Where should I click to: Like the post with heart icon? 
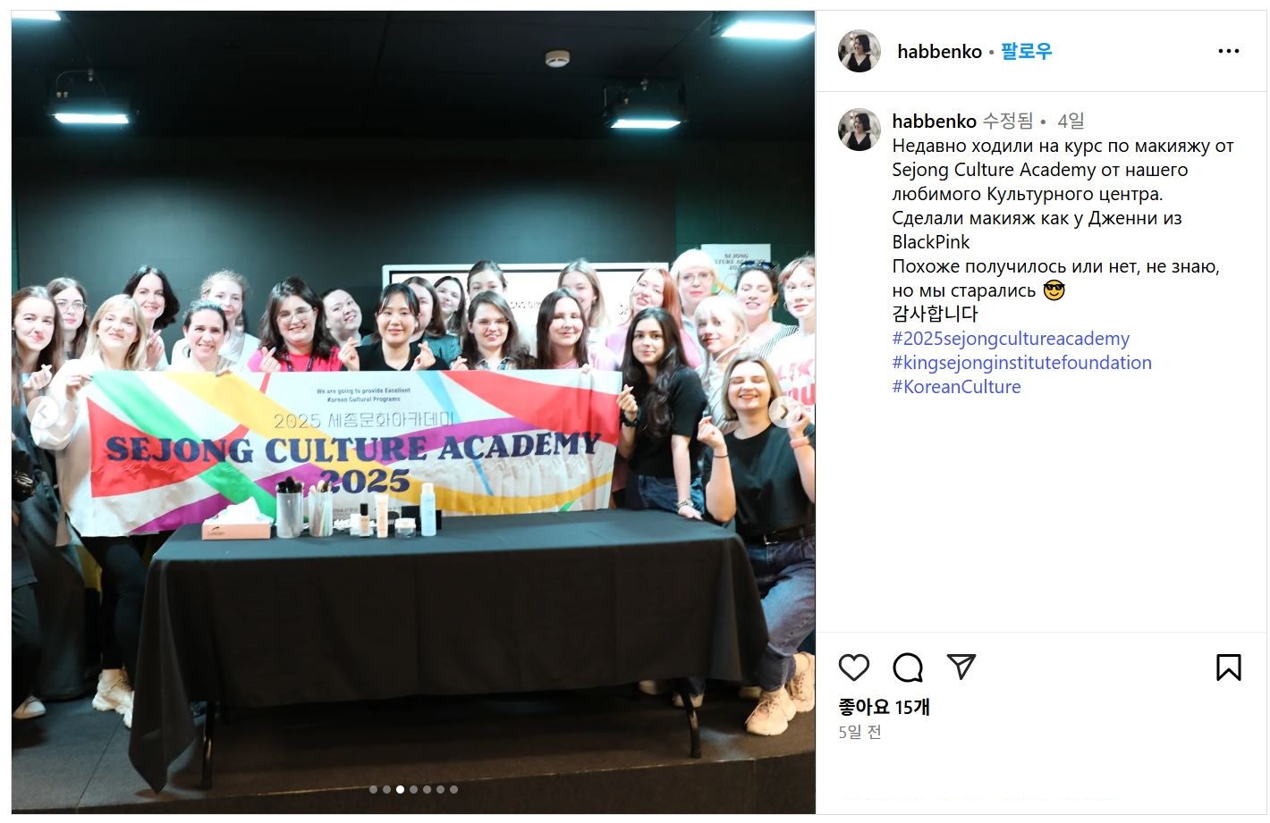point(854,667)
